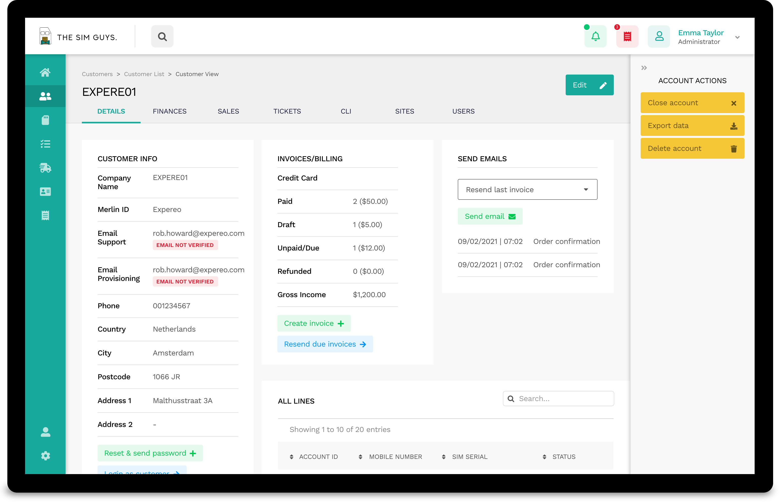
Task: Open the settings gear in sidebar
Action: [x=45, y=456]
